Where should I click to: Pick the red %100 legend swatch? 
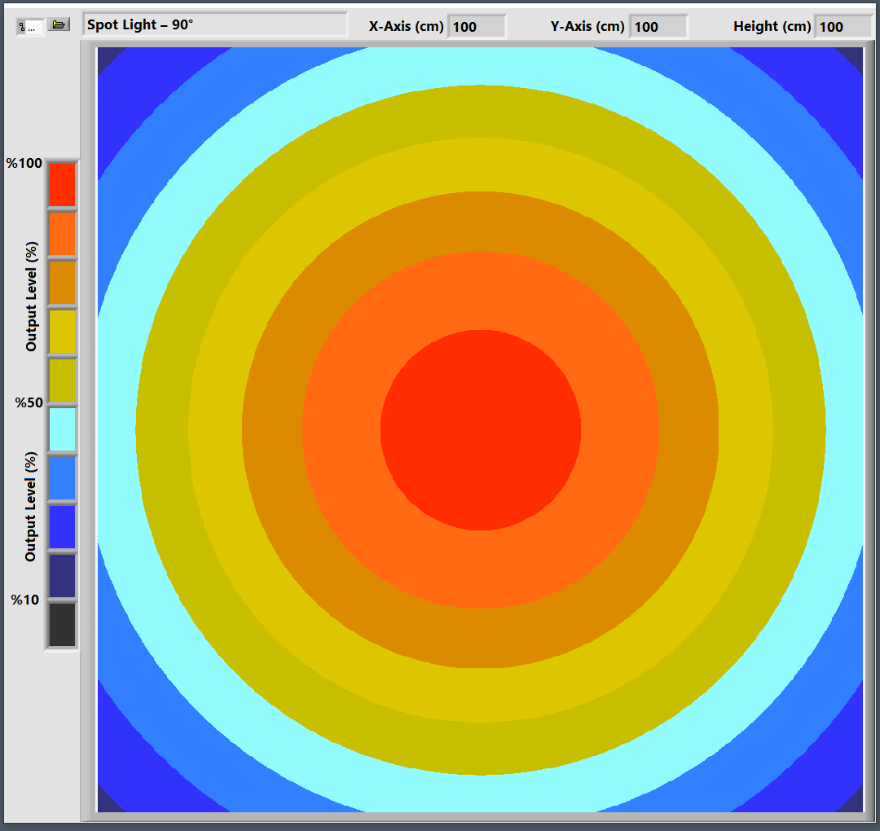coord(62,184)
